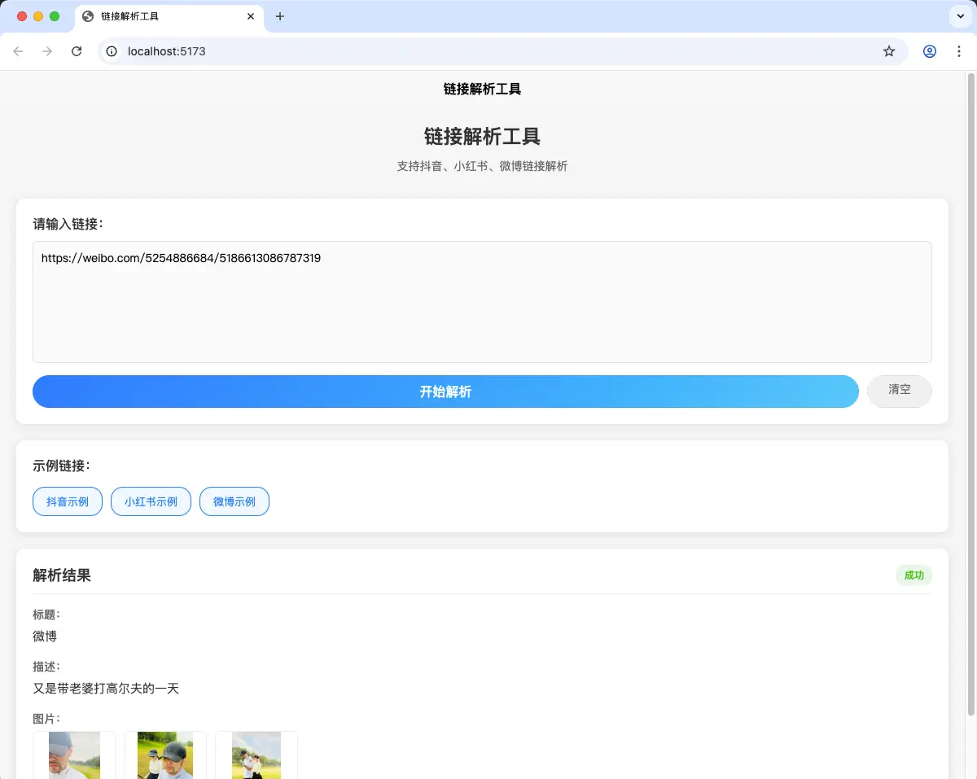Close the 链接解析工具 tab
Viewport: 977px width, 779px height.
pos(252,16)
